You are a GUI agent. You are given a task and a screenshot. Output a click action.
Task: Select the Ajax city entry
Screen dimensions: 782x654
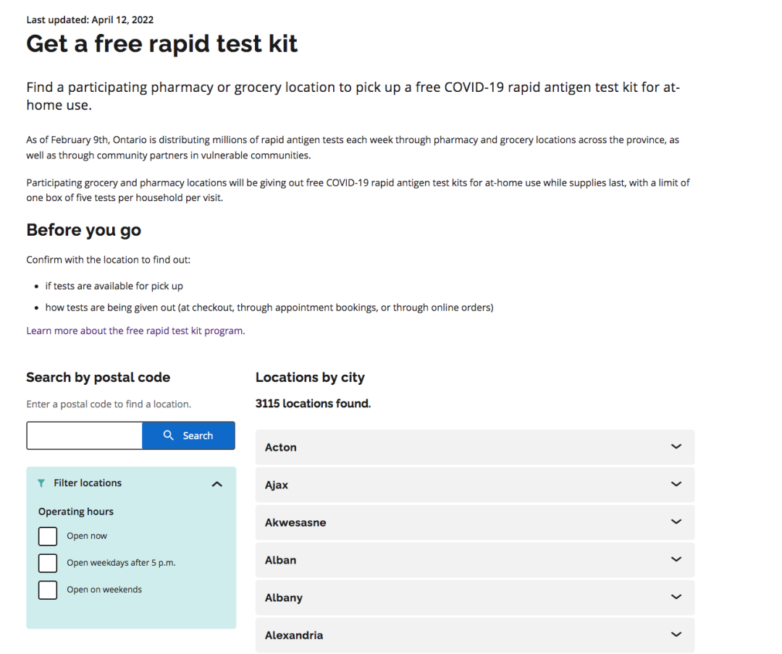475,485
